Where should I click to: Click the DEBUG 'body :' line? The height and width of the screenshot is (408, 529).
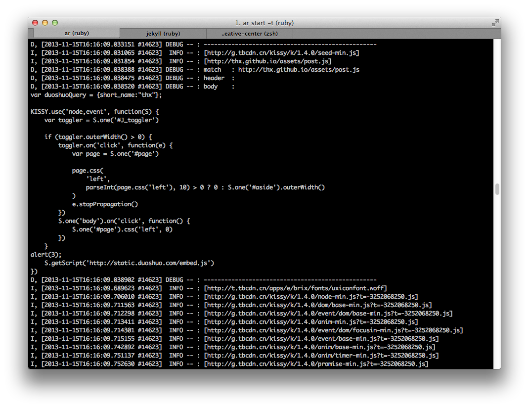(132, 87)
